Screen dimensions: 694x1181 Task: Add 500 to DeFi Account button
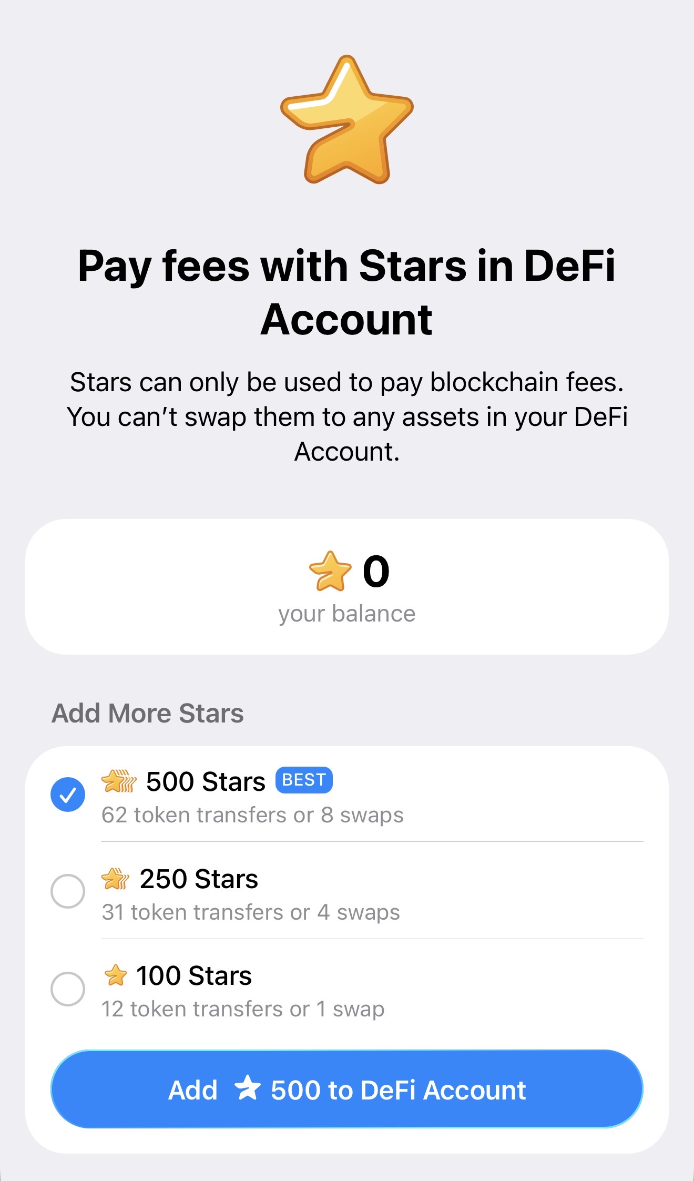tap(347, 1089)
